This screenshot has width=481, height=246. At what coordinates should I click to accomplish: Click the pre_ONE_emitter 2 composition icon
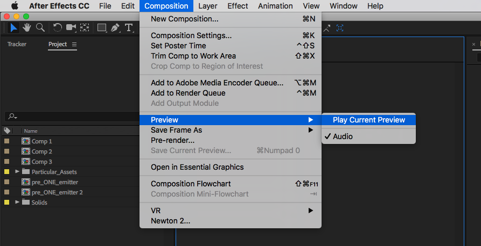coord(26,192)
